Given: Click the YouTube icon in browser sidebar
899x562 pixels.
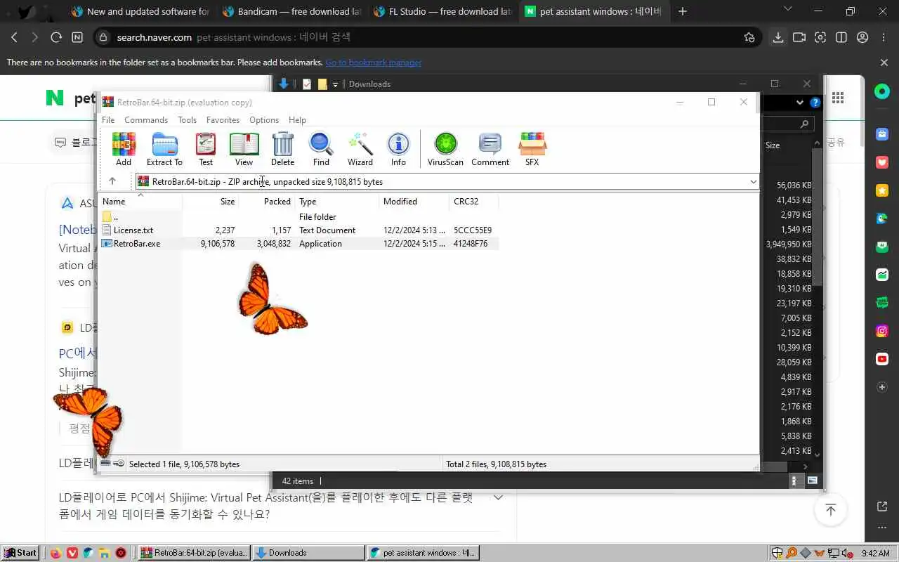Looking at the screenshot, I should pyautogui.click(x=882, y=359).
